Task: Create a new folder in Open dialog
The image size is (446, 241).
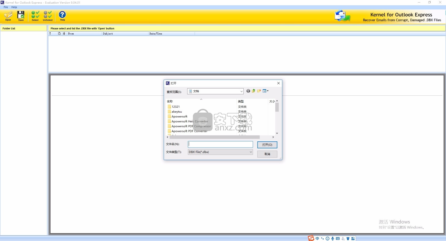Action: pos(259,91)
